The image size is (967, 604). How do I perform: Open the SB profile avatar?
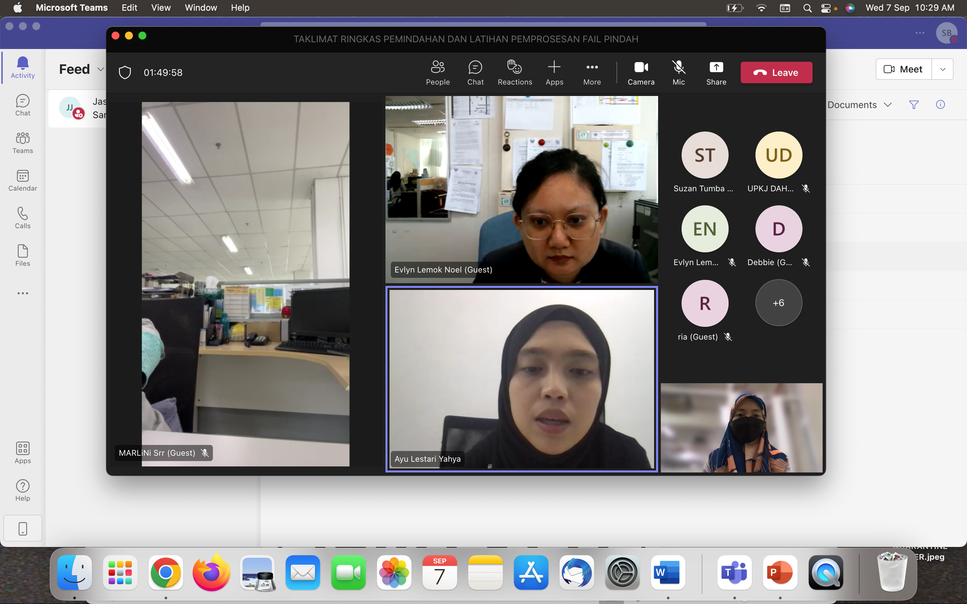[x=947, y=33]
